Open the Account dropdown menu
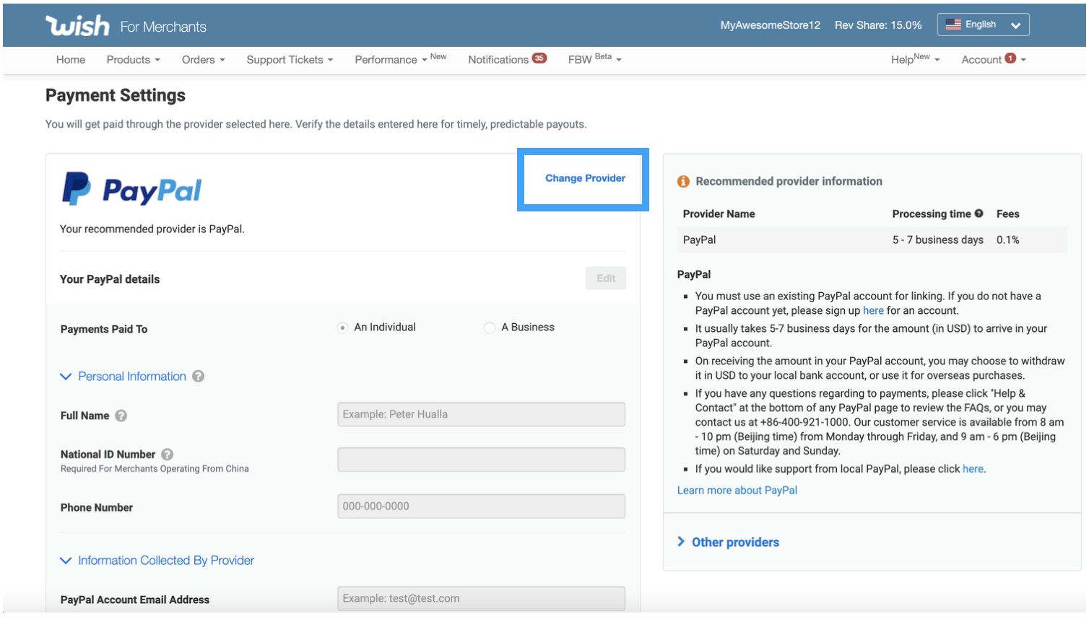 pos(993,60)
